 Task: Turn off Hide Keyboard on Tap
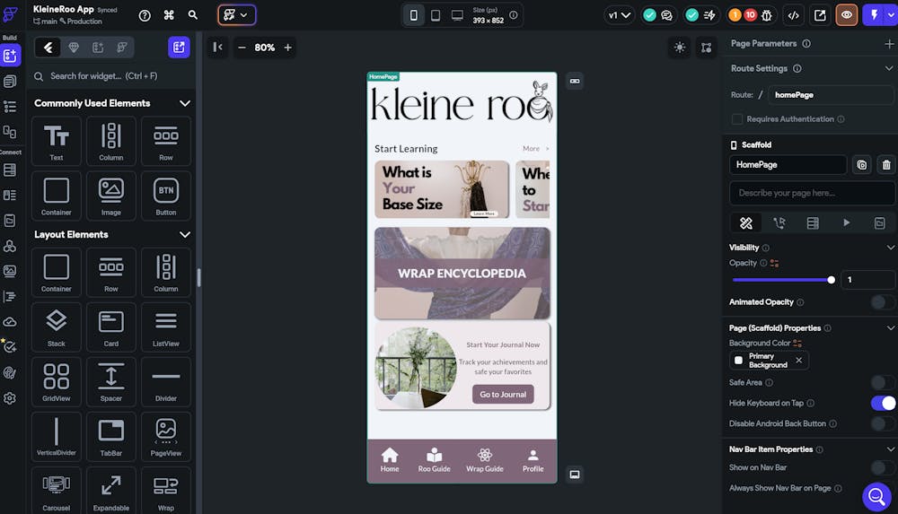tap(883, 404)
